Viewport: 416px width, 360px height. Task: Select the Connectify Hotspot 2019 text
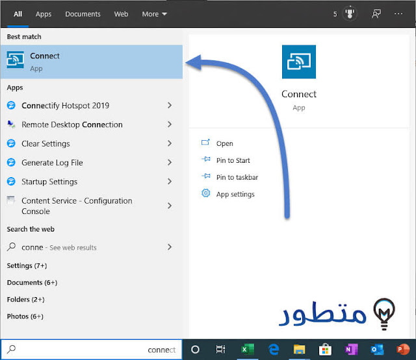point(65,105)
